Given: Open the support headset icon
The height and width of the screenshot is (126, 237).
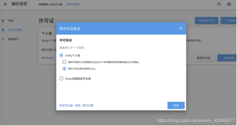Looking at the screenshot, I should pos(219,4).
